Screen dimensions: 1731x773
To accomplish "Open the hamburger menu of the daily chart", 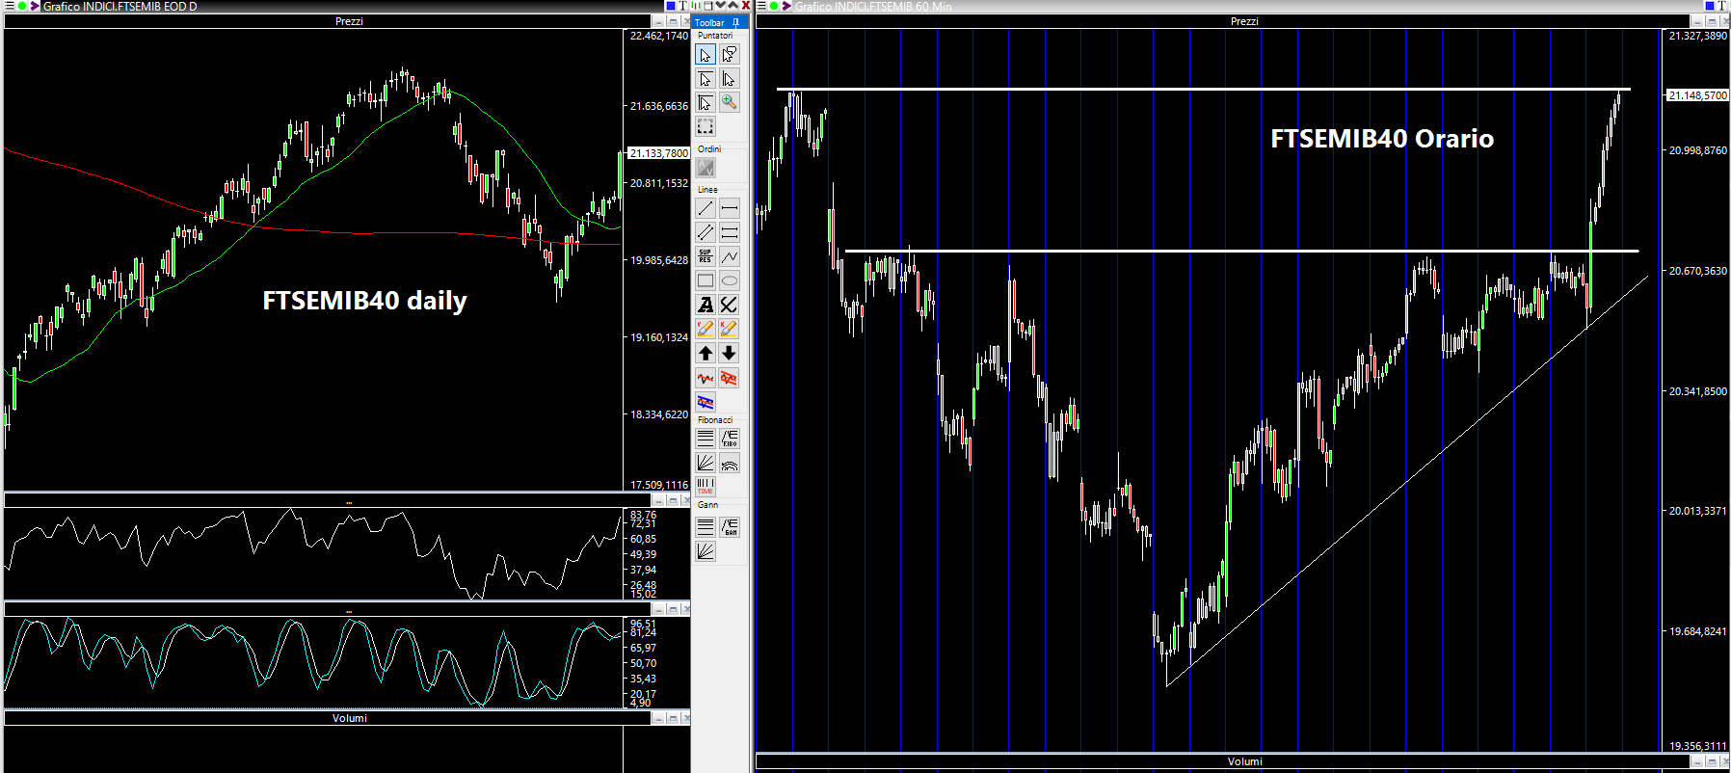I will (x=9, y=6).
